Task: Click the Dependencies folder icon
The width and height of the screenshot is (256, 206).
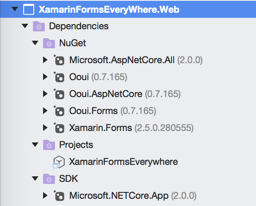Action: (x=39, y=26)
